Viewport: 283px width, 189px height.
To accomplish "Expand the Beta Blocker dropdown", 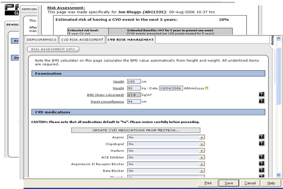I will pyautogui.click(x=202, y=171).
